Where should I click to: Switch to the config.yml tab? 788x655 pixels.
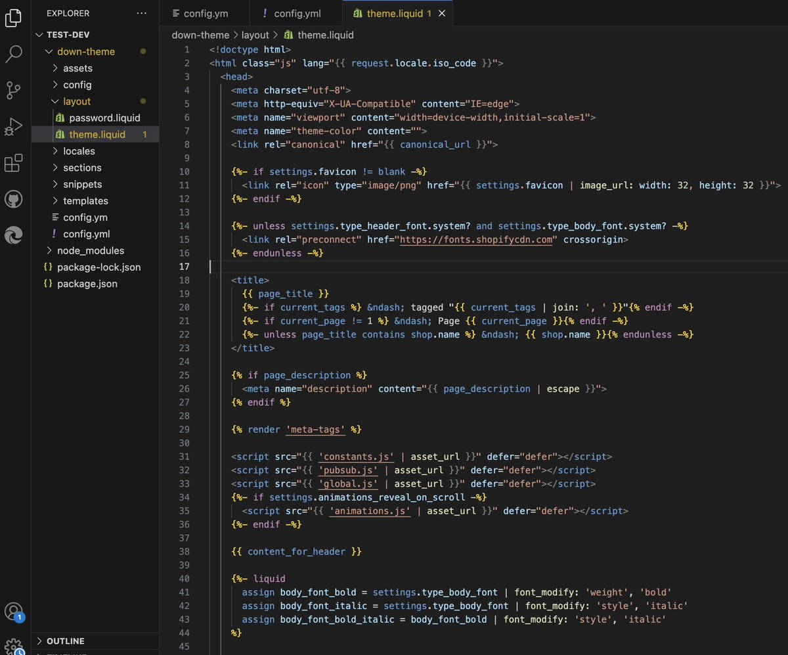295,13
